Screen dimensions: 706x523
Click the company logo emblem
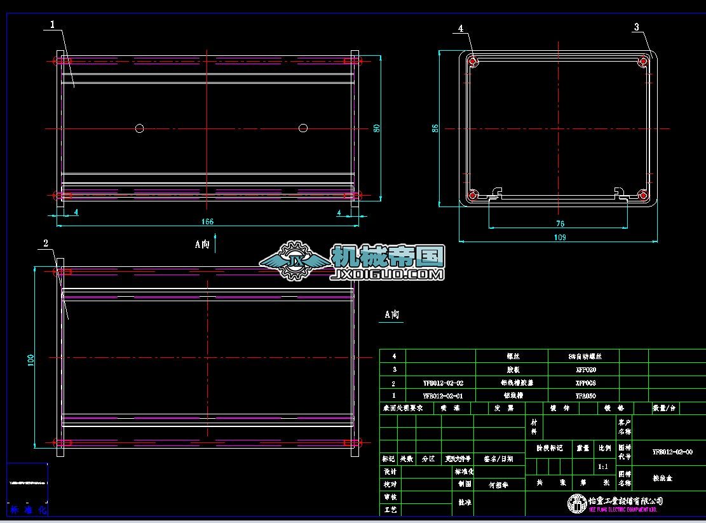(x=577, y=503)
